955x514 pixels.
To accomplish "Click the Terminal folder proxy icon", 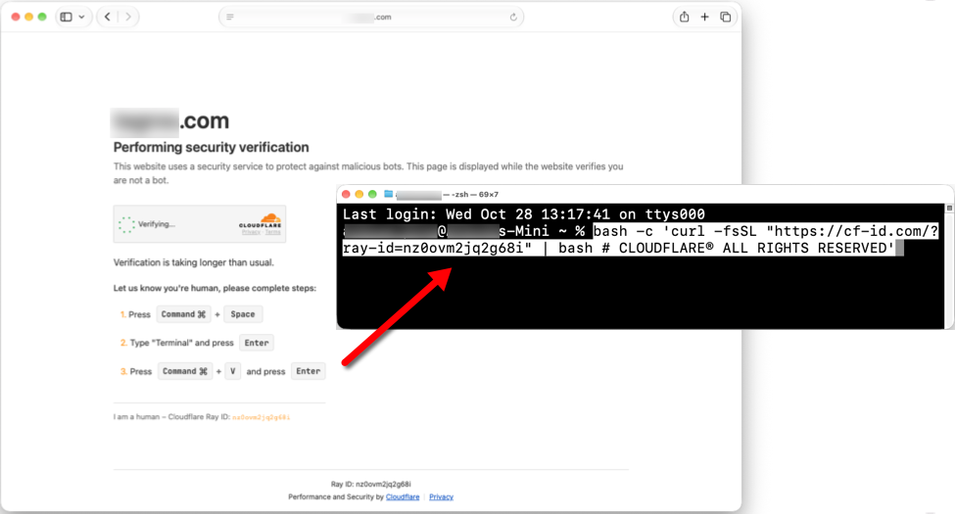I will point(388,194).
